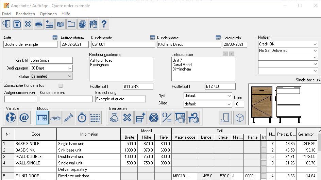Click the Save (floppy disk) toolbar icon

pos(17,24)
